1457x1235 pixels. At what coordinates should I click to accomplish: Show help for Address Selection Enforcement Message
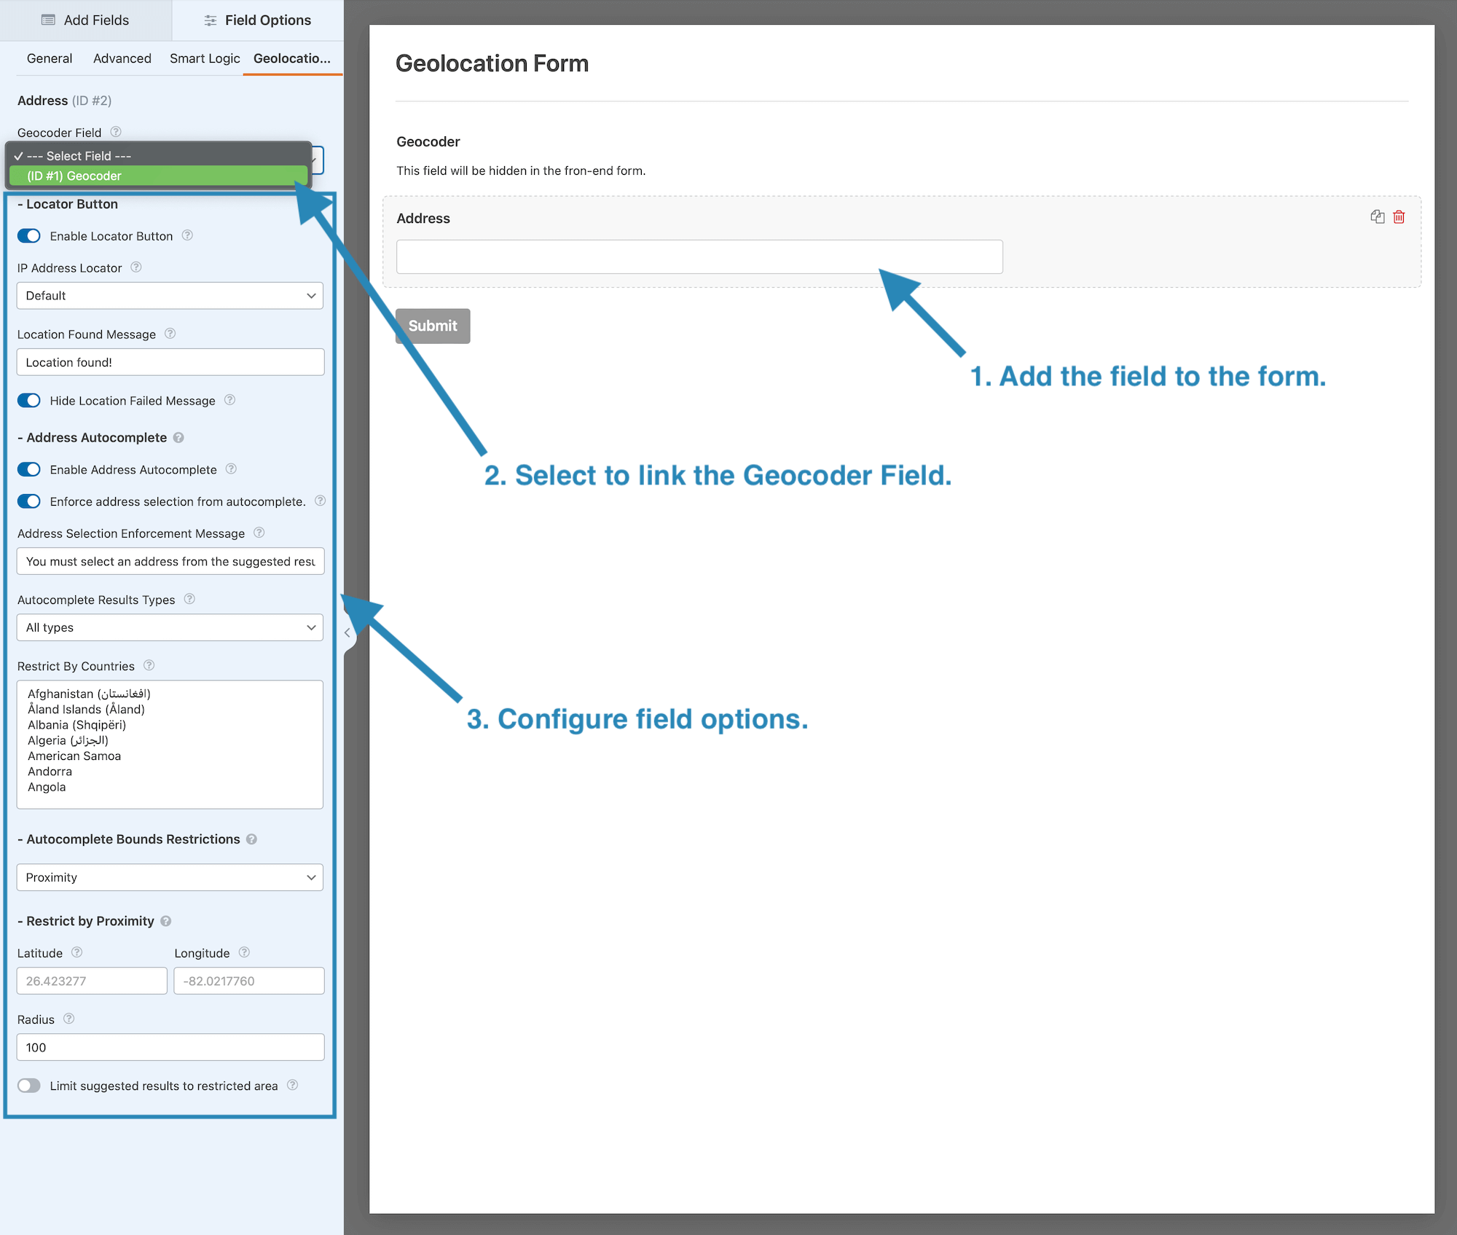pos(259,533)
